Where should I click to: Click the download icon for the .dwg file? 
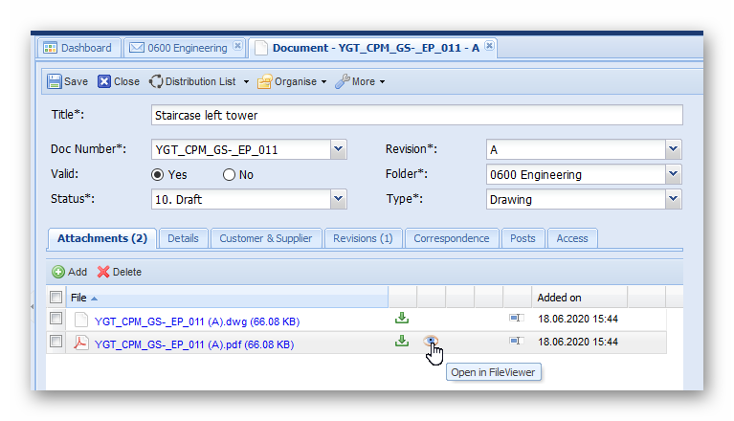402,318
